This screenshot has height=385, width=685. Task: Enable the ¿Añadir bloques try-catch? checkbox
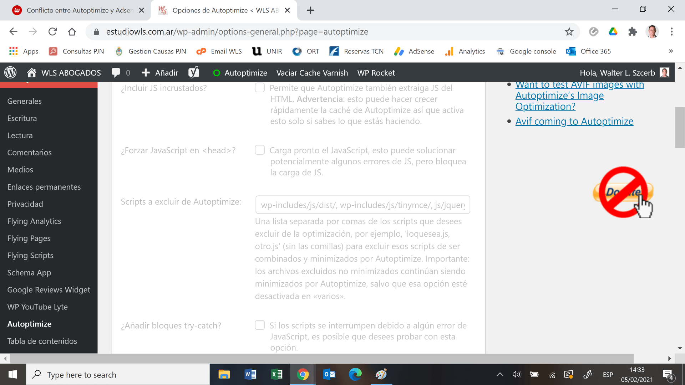260,325
